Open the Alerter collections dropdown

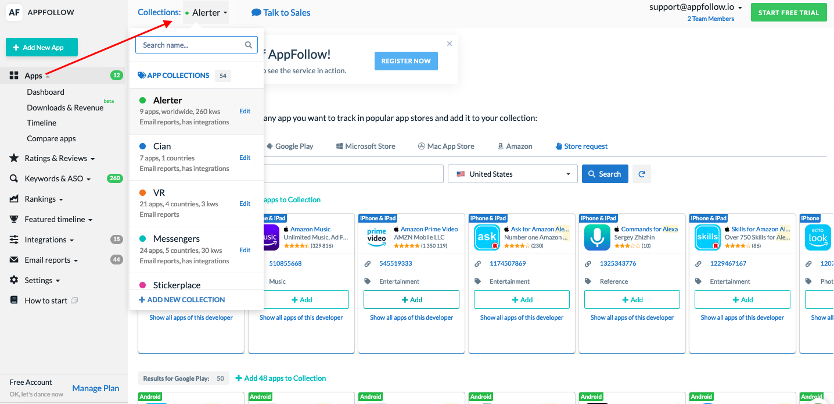click(206, 12)
